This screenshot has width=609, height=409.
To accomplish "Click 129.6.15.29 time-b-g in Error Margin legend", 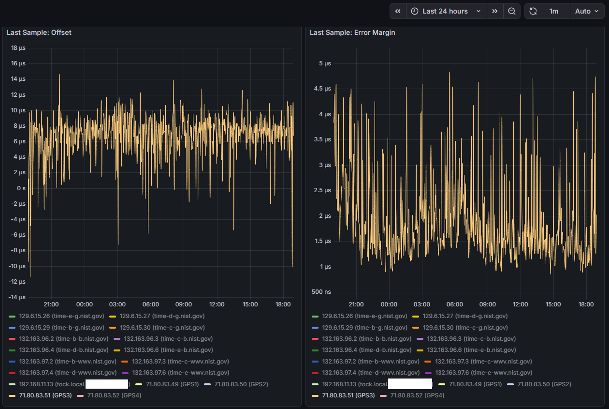I will click(x=364, y=328).
